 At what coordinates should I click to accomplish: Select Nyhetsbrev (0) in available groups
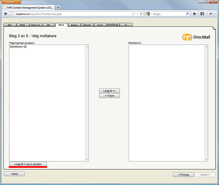[x=18, y=47]
